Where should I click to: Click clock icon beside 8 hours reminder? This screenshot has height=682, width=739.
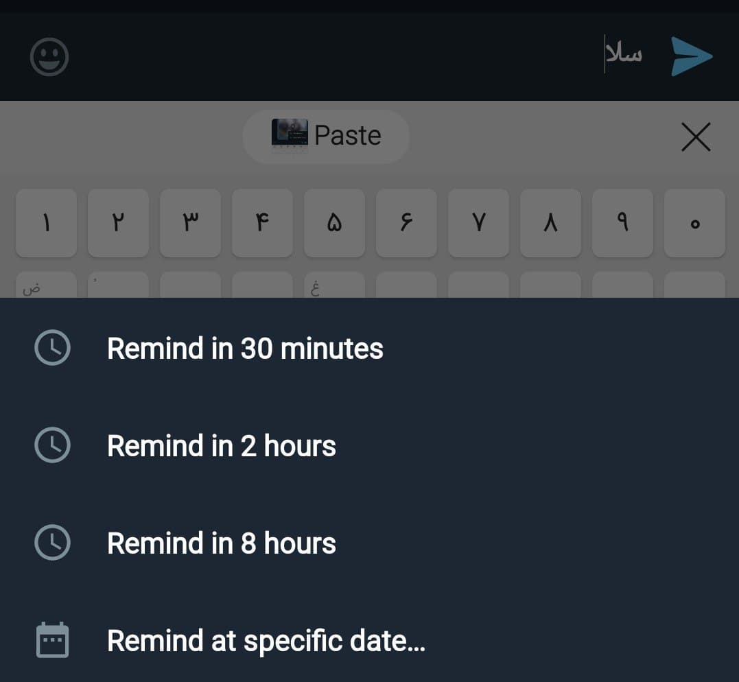[52, 543]
